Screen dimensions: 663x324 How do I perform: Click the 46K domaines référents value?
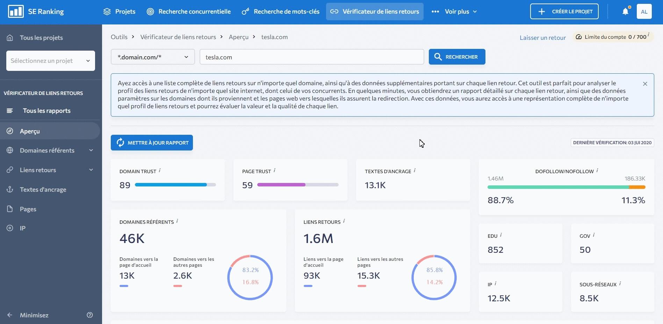point(132,238)
